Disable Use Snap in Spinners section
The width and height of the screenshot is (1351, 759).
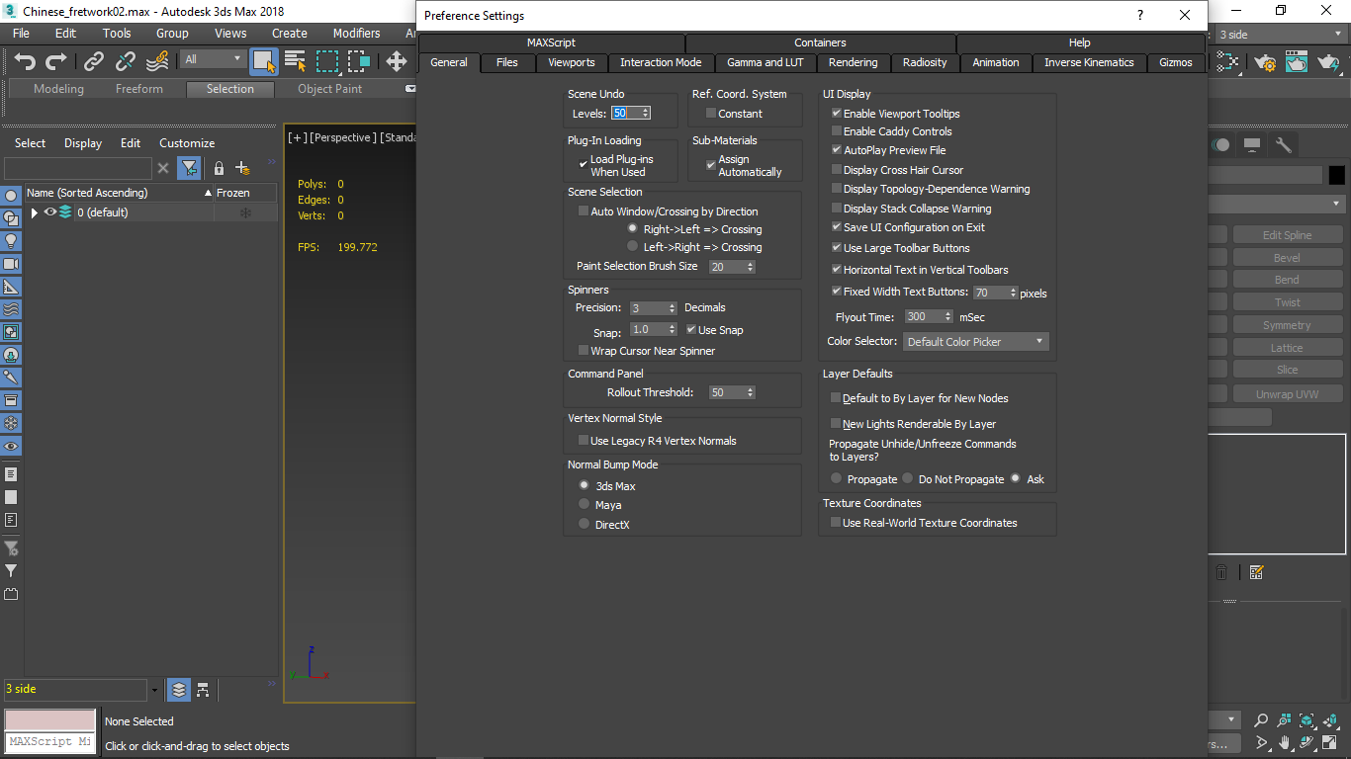tap(692, 329)
